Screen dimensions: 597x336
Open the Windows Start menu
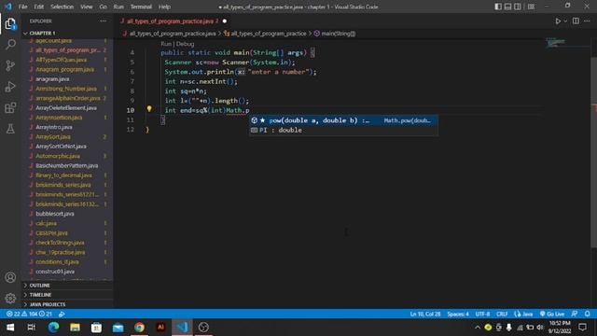[10, 328]
